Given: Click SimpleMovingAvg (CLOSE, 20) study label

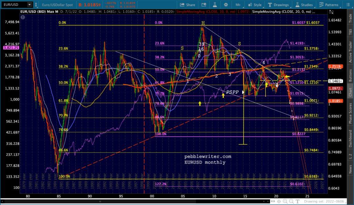Looking at the screenshot, I should (x=281, y=11).
